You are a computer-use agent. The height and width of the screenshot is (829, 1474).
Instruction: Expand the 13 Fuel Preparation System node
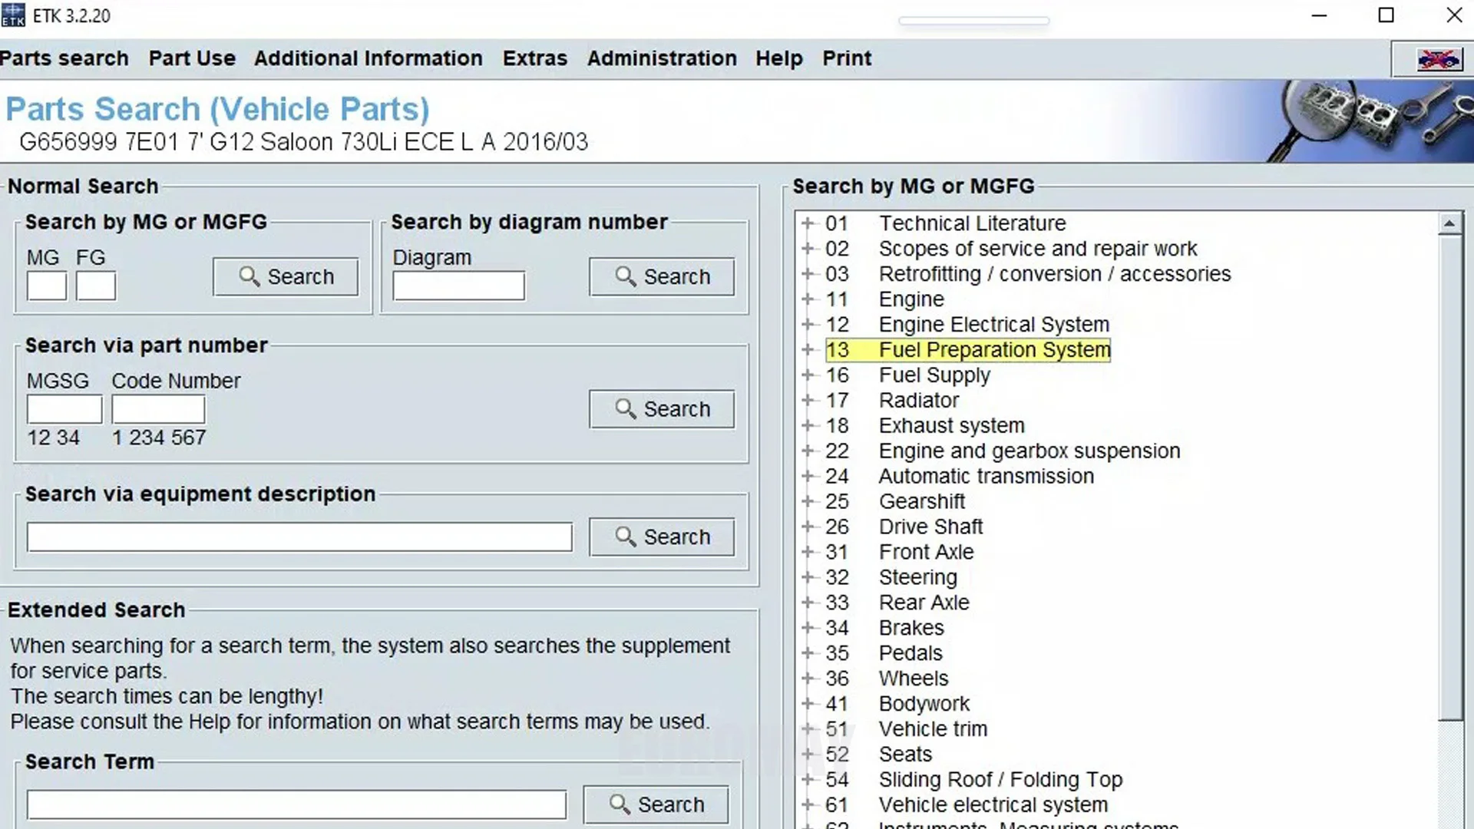click(808, 350)
